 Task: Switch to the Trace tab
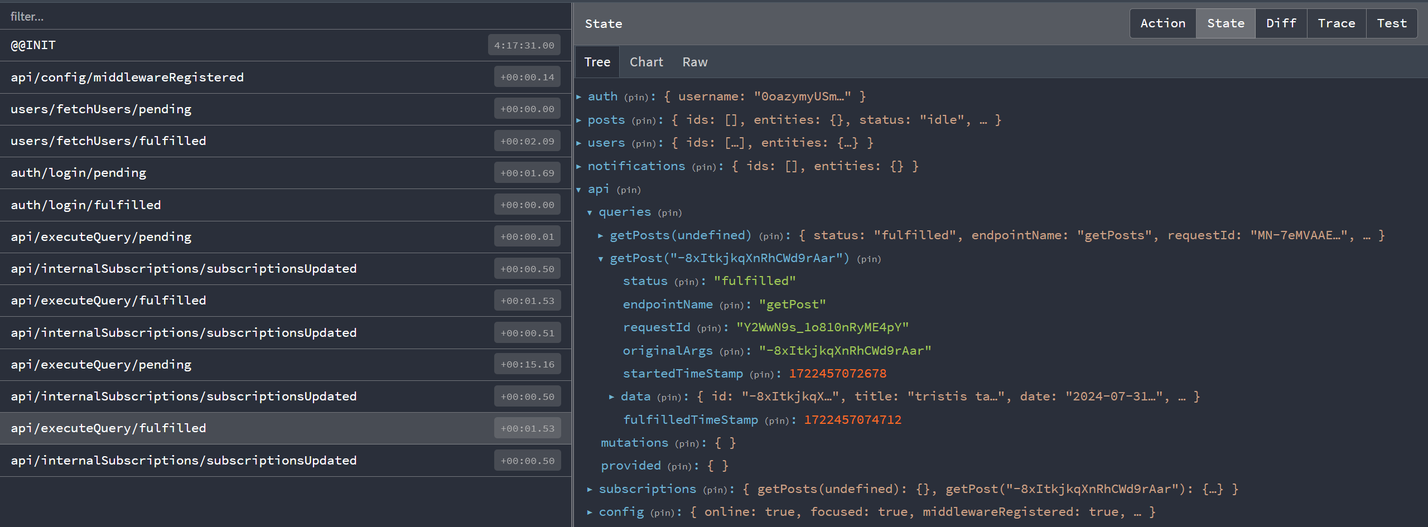1337,23
